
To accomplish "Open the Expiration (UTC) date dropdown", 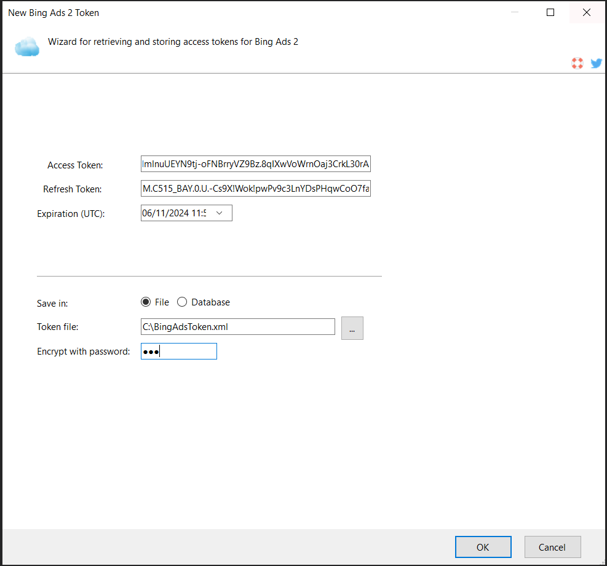I will point(219,213).
